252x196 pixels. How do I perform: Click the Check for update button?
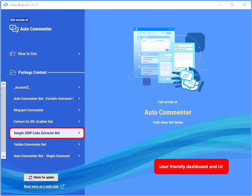(x=41, y=177)
